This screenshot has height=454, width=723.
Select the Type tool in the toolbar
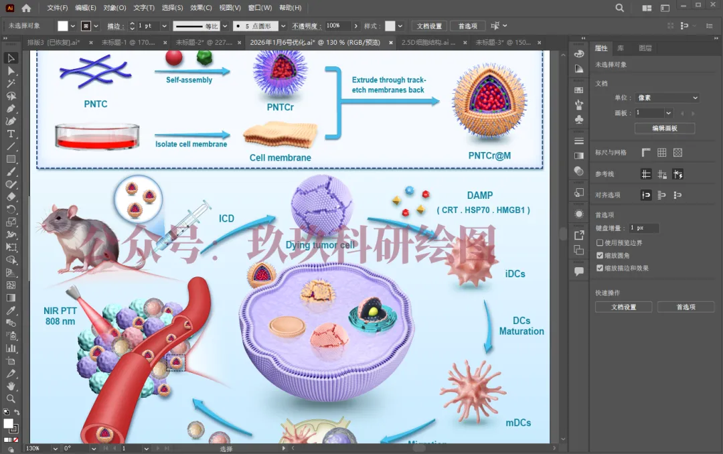click(x=11, y=134)
